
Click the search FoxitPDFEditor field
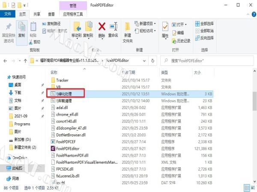(207, 61)
